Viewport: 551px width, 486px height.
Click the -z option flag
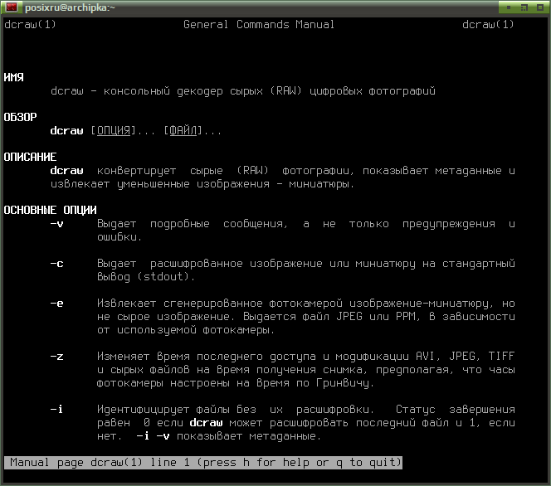coord(57,357)
